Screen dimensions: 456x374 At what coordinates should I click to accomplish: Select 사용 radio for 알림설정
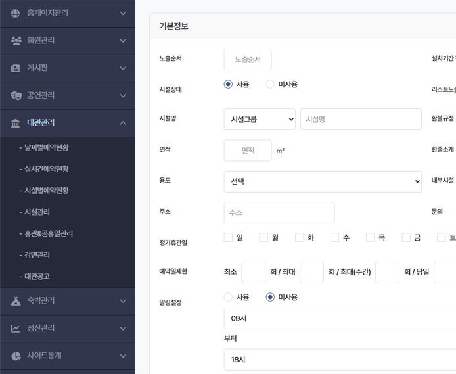coord(228,297)
